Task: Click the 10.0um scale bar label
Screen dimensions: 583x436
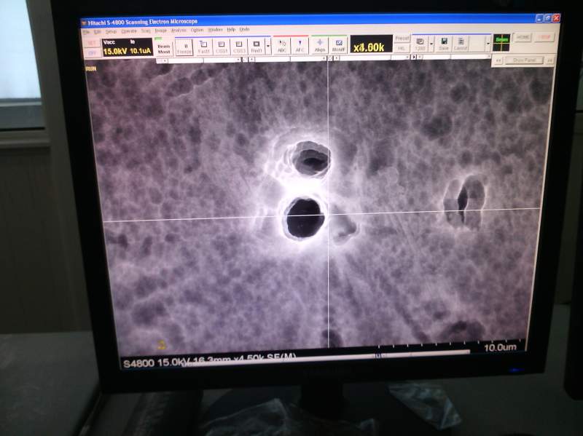Action: (500, 347)
